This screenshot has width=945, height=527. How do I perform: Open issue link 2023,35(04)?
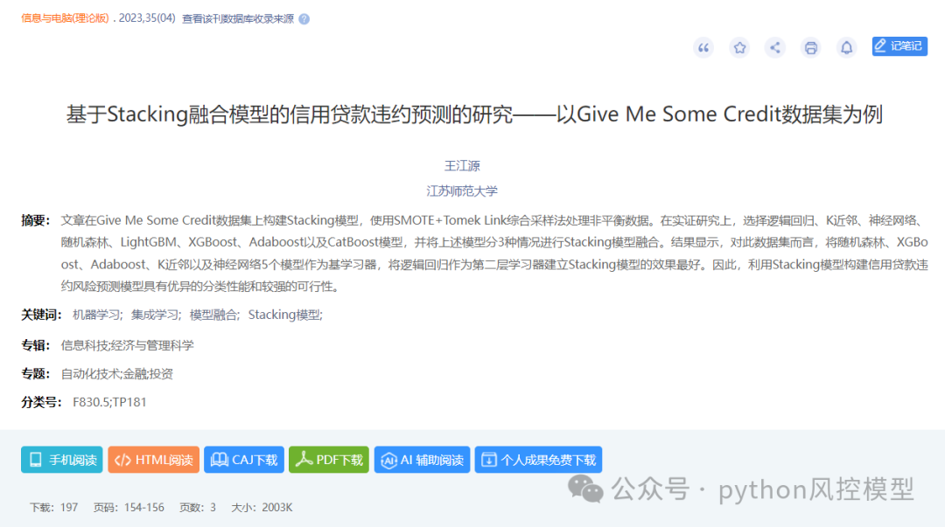(146, 18)
